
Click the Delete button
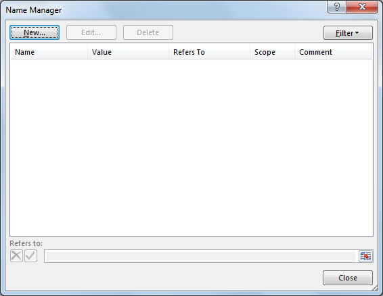coord(148,32)
